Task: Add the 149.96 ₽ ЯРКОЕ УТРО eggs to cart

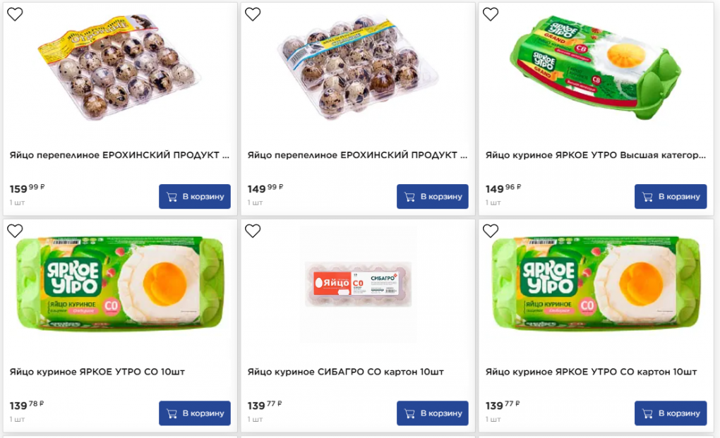Action: [671, 197]
